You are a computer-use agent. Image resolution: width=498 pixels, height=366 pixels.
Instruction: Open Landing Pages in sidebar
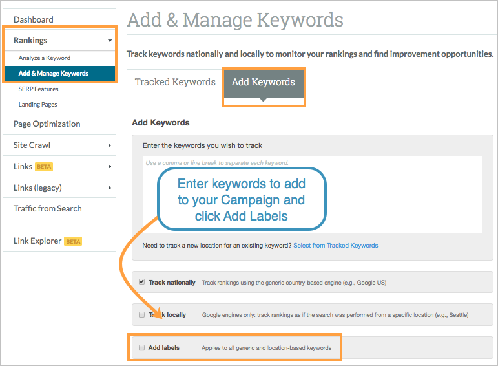click(38, 105)
